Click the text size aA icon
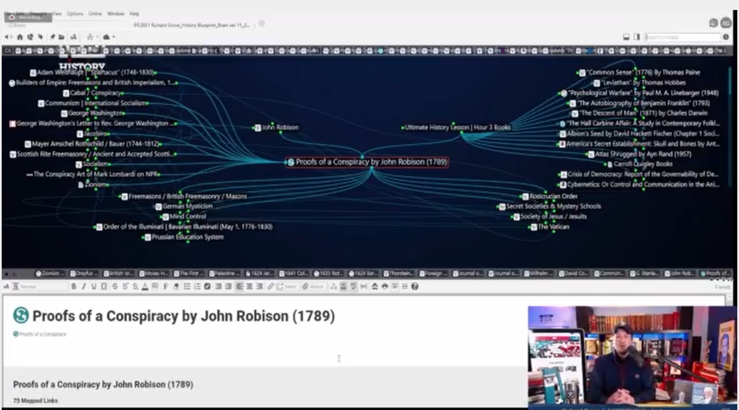The width and height of the screenshot is (739, 410). pos(73,37)
